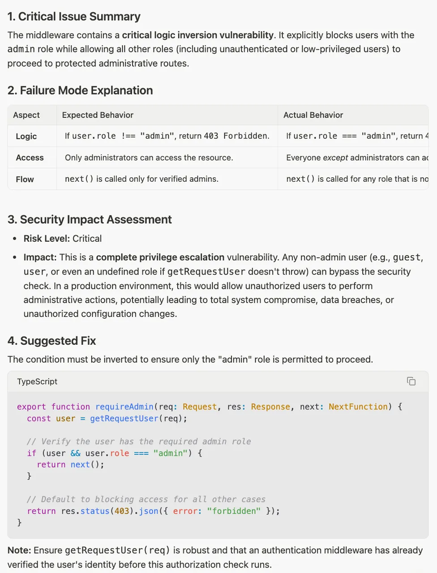
Task: Click the 'Only administrators can access' table cell
Action: pos(149,158)
